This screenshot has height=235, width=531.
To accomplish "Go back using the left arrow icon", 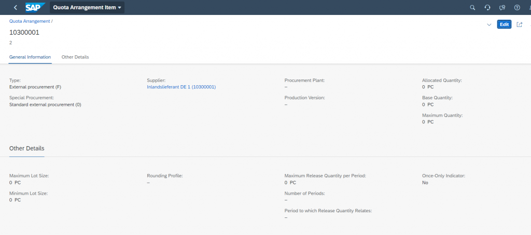I will [16, 7].
